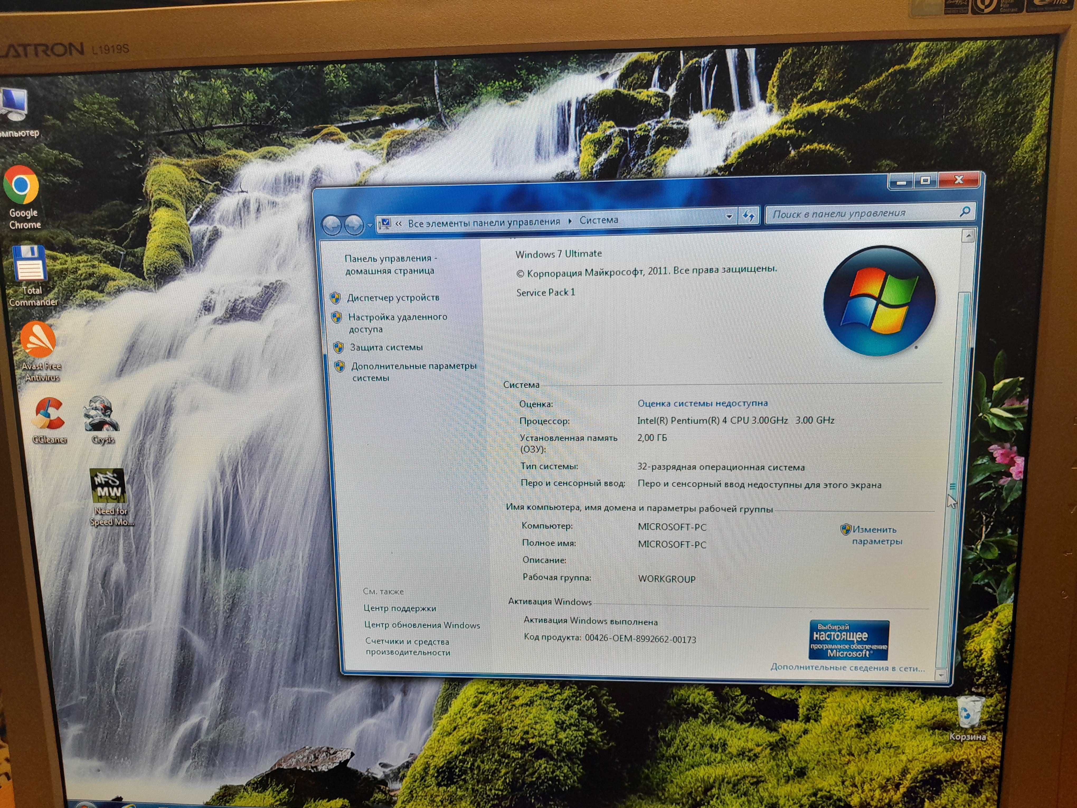
Task: Select installed memory value '2,00 ГБ'
Action: click(x=652, y=437)
